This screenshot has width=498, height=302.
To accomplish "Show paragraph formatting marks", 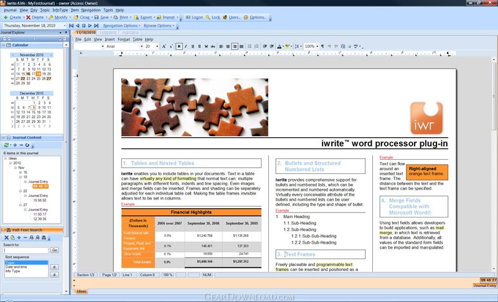I will (x=322, y=47).
